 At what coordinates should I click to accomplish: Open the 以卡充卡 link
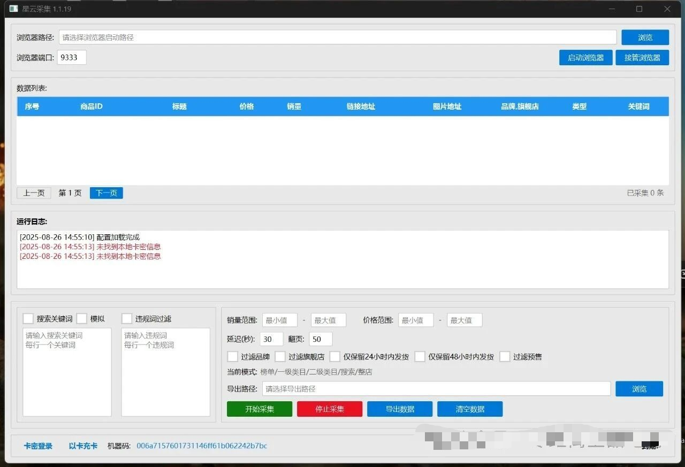tap(83, 446)
